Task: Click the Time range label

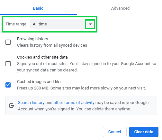Action: (x=16, y=24)
